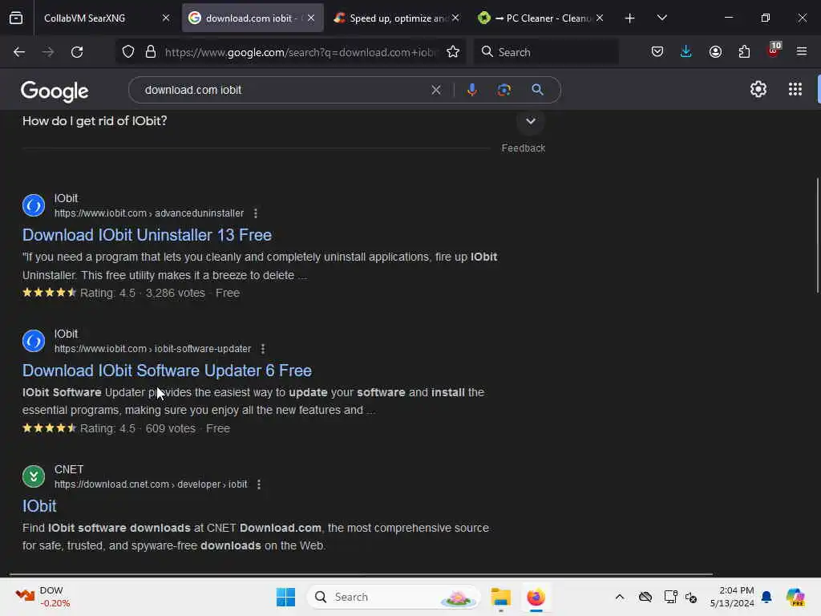821x616 pixels.
Task: Expand the list all tabs dropdown
Action: coord(661,18)
